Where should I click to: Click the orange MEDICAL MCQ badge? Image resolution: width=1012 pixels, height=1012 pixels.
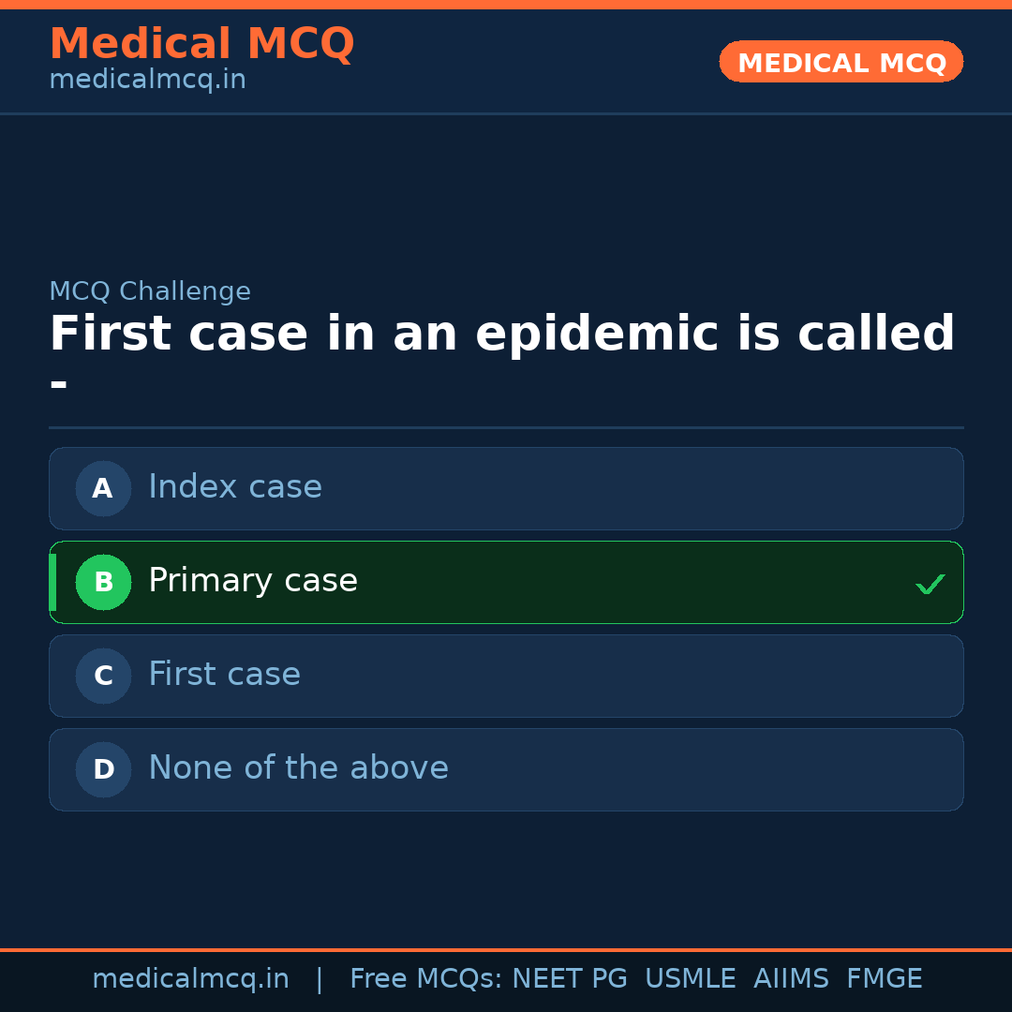[841, 62]
